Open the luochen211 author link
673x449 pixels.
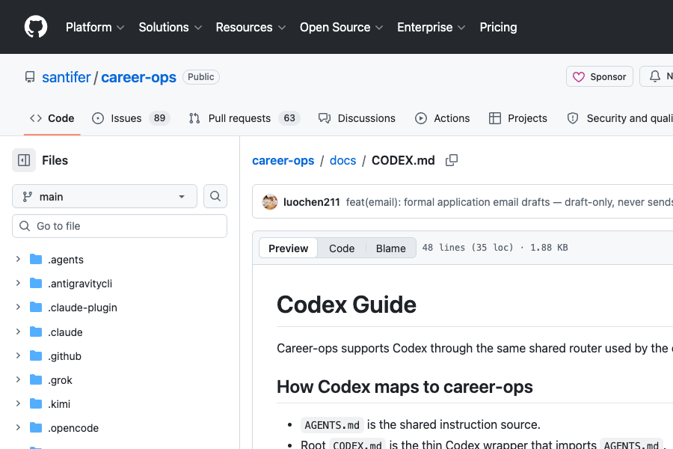[312, 202]
